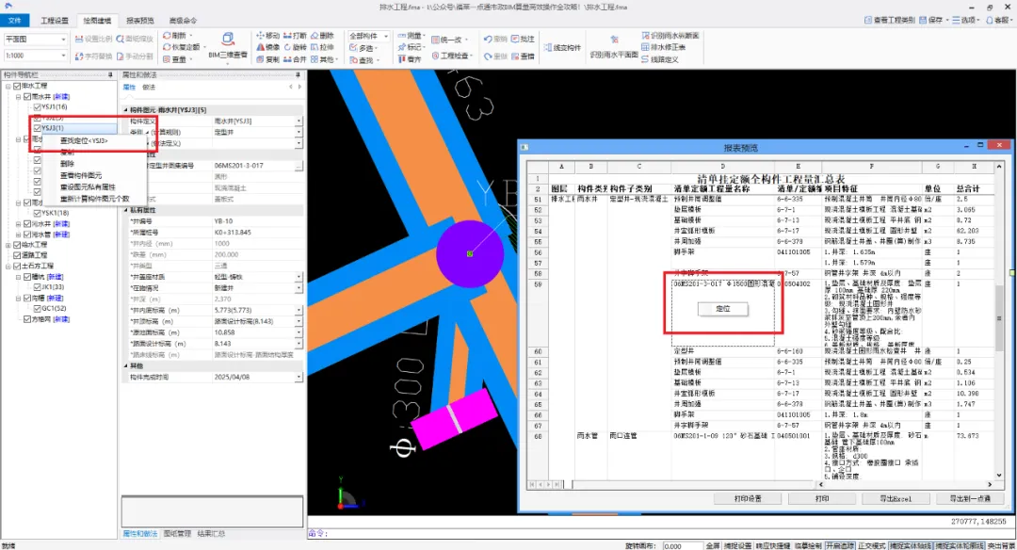The image size is (1017, 550).
Task: Select the 旋转 rotate tool
Action: click(295, 47)
